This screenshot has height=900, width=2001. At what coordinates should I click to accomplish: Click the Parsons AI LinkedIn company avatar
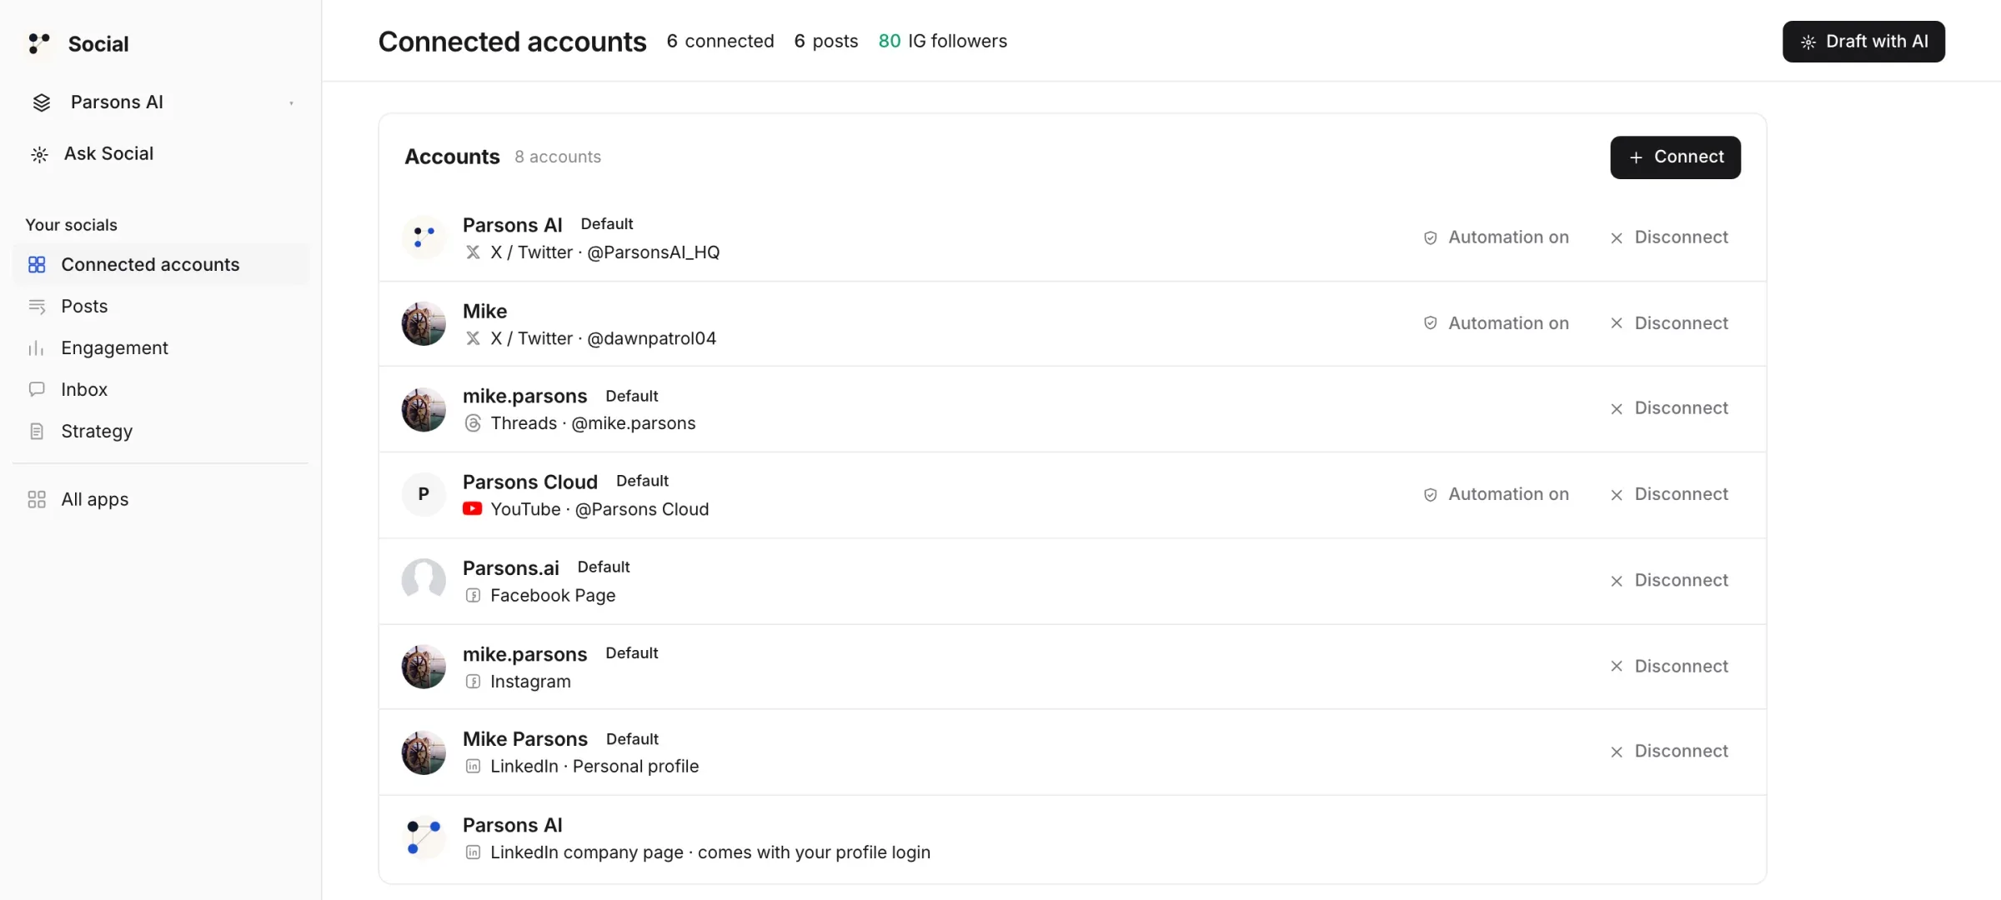424,837
